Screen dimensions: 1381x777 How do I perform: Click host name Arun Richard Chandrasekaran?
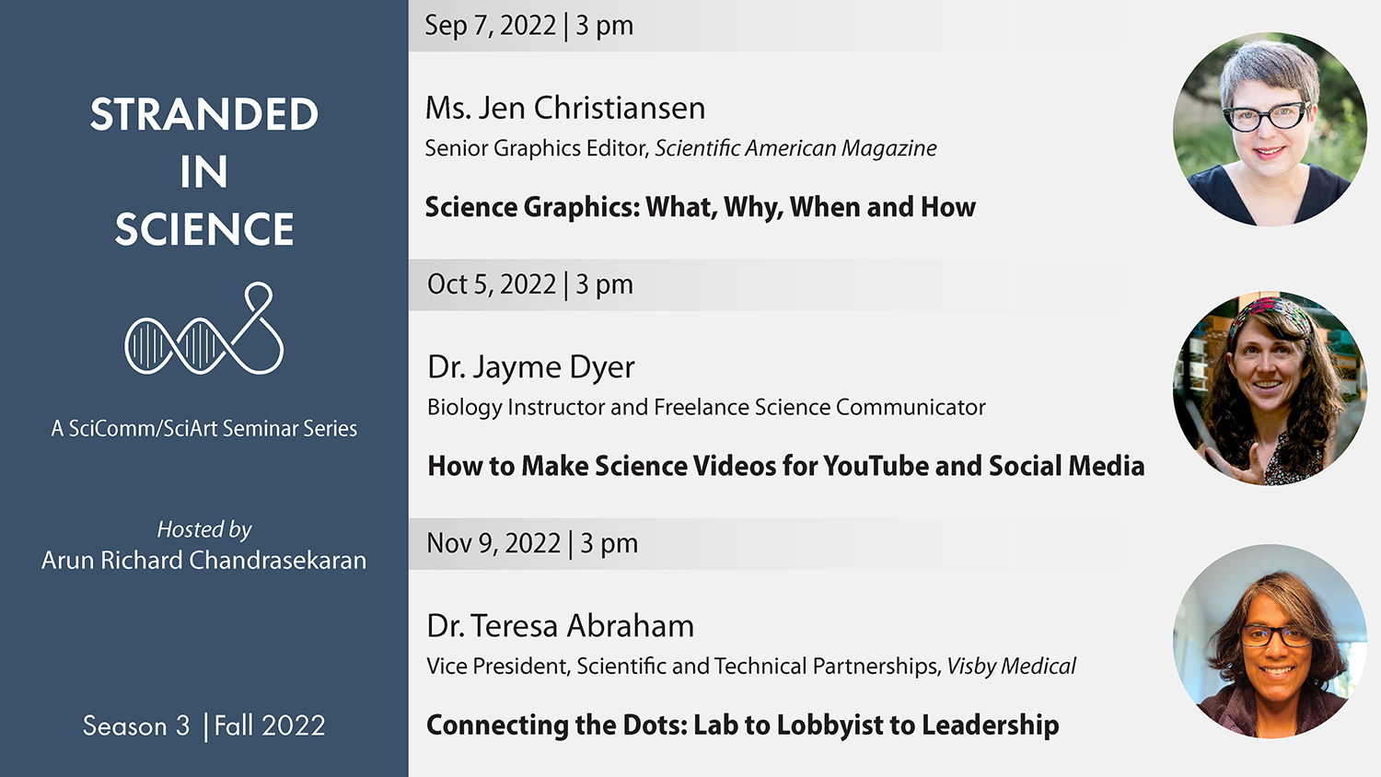point(204,561)
